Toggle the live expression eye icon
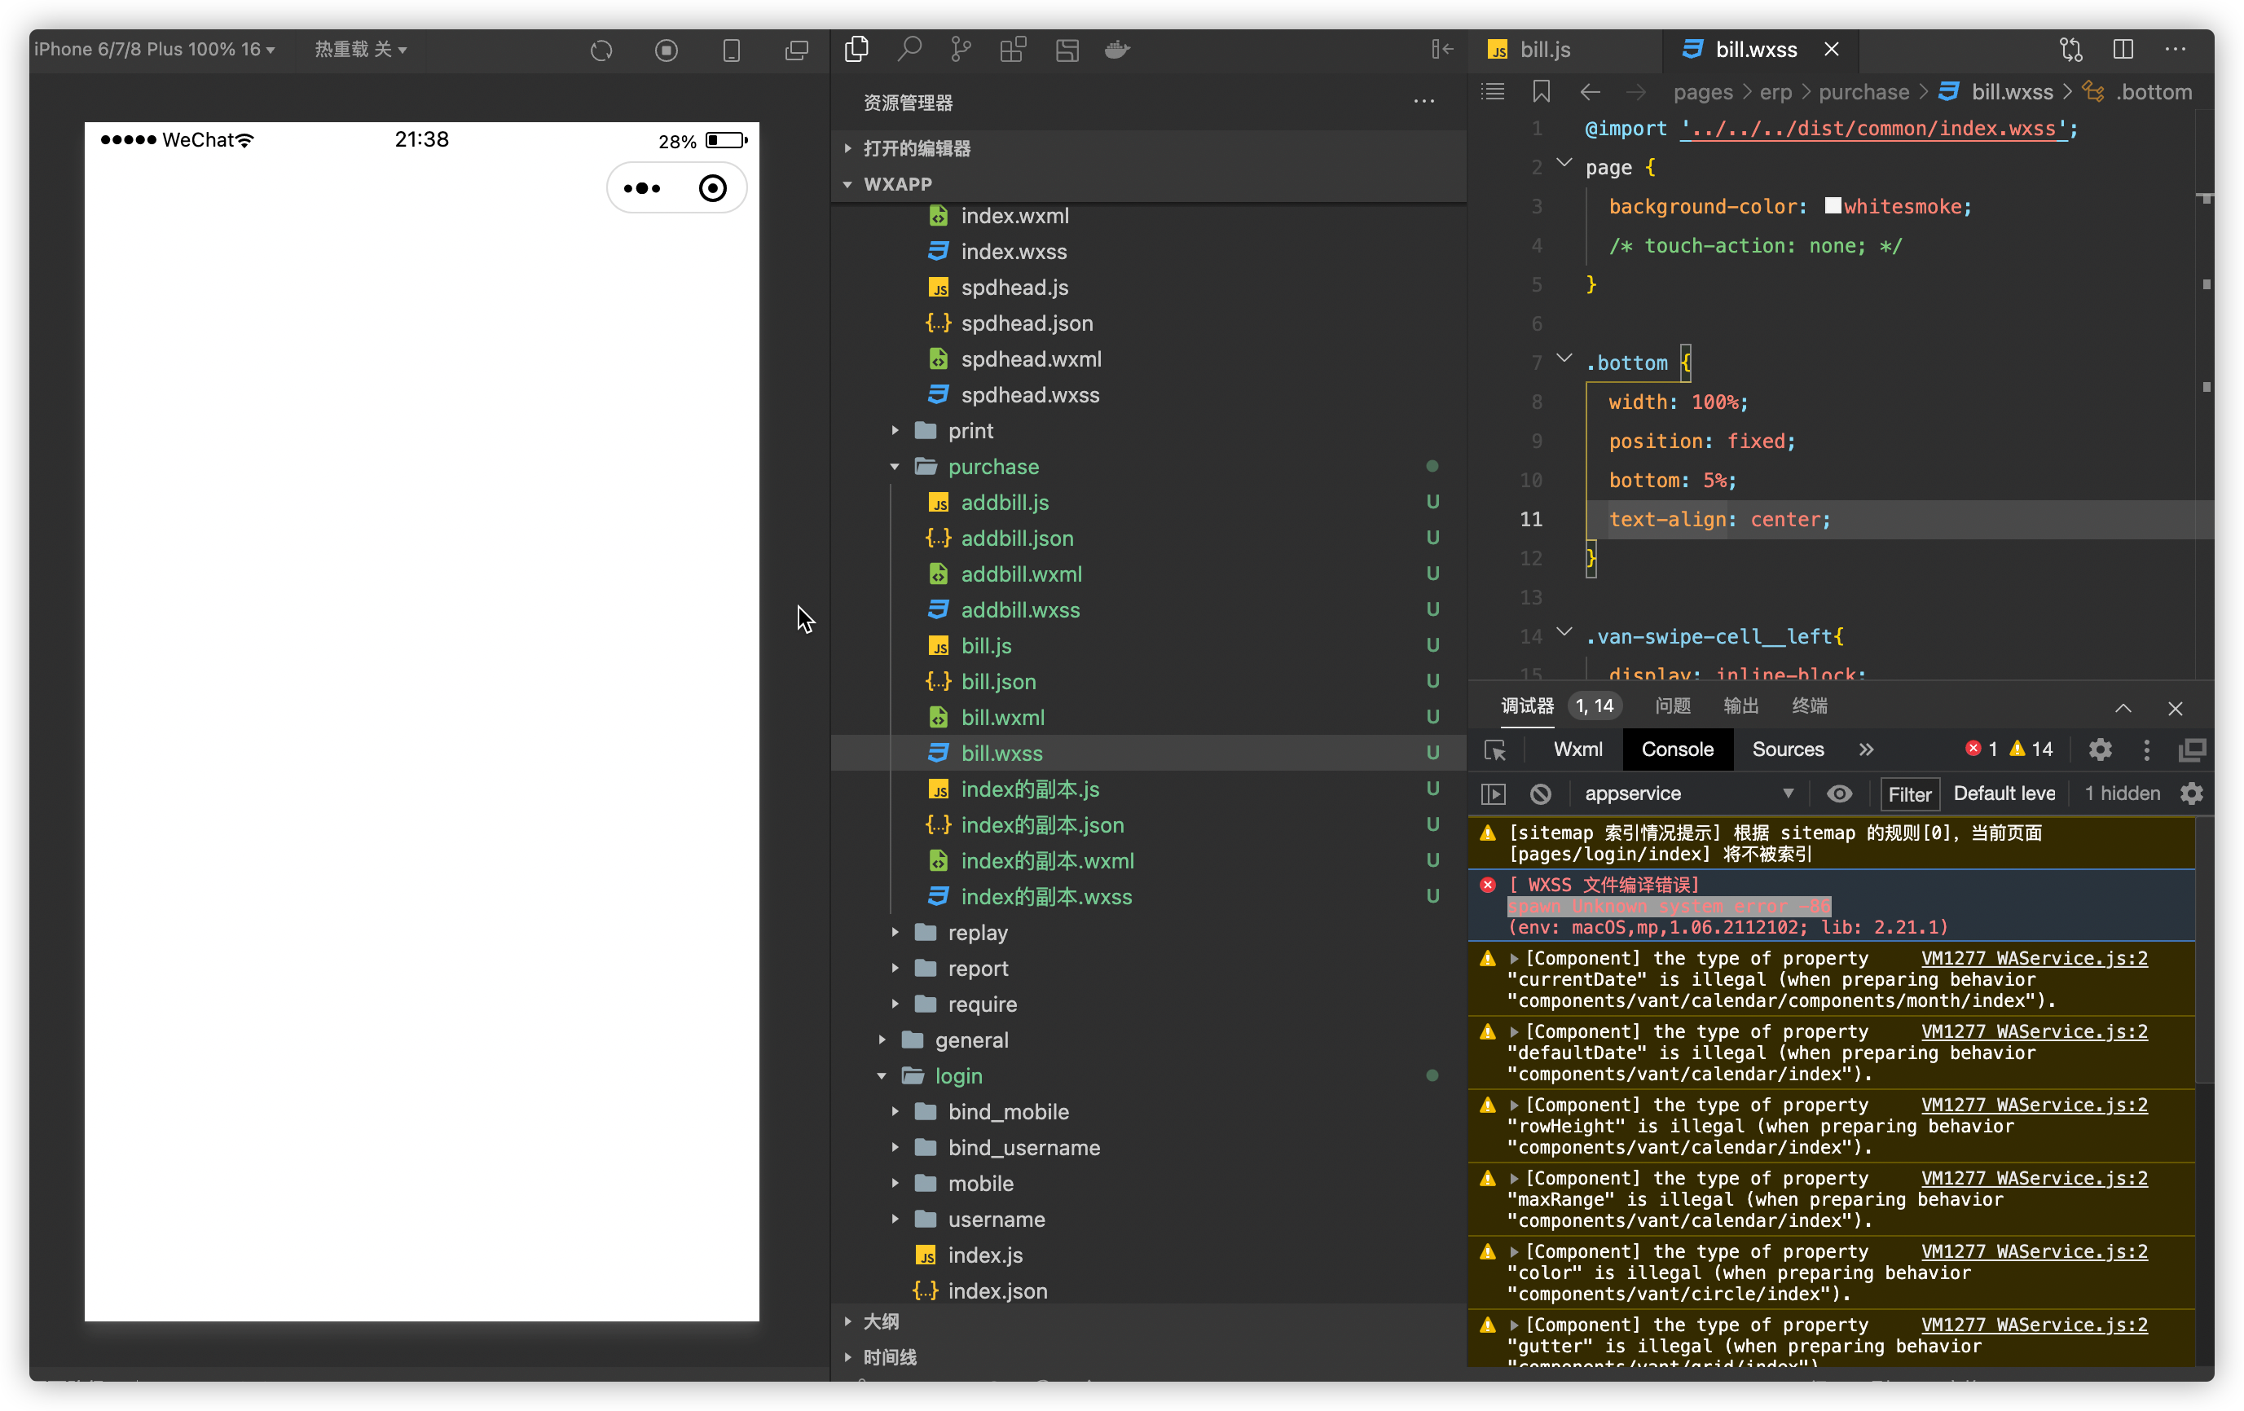2244x1411 pixels. (1838, 793)
